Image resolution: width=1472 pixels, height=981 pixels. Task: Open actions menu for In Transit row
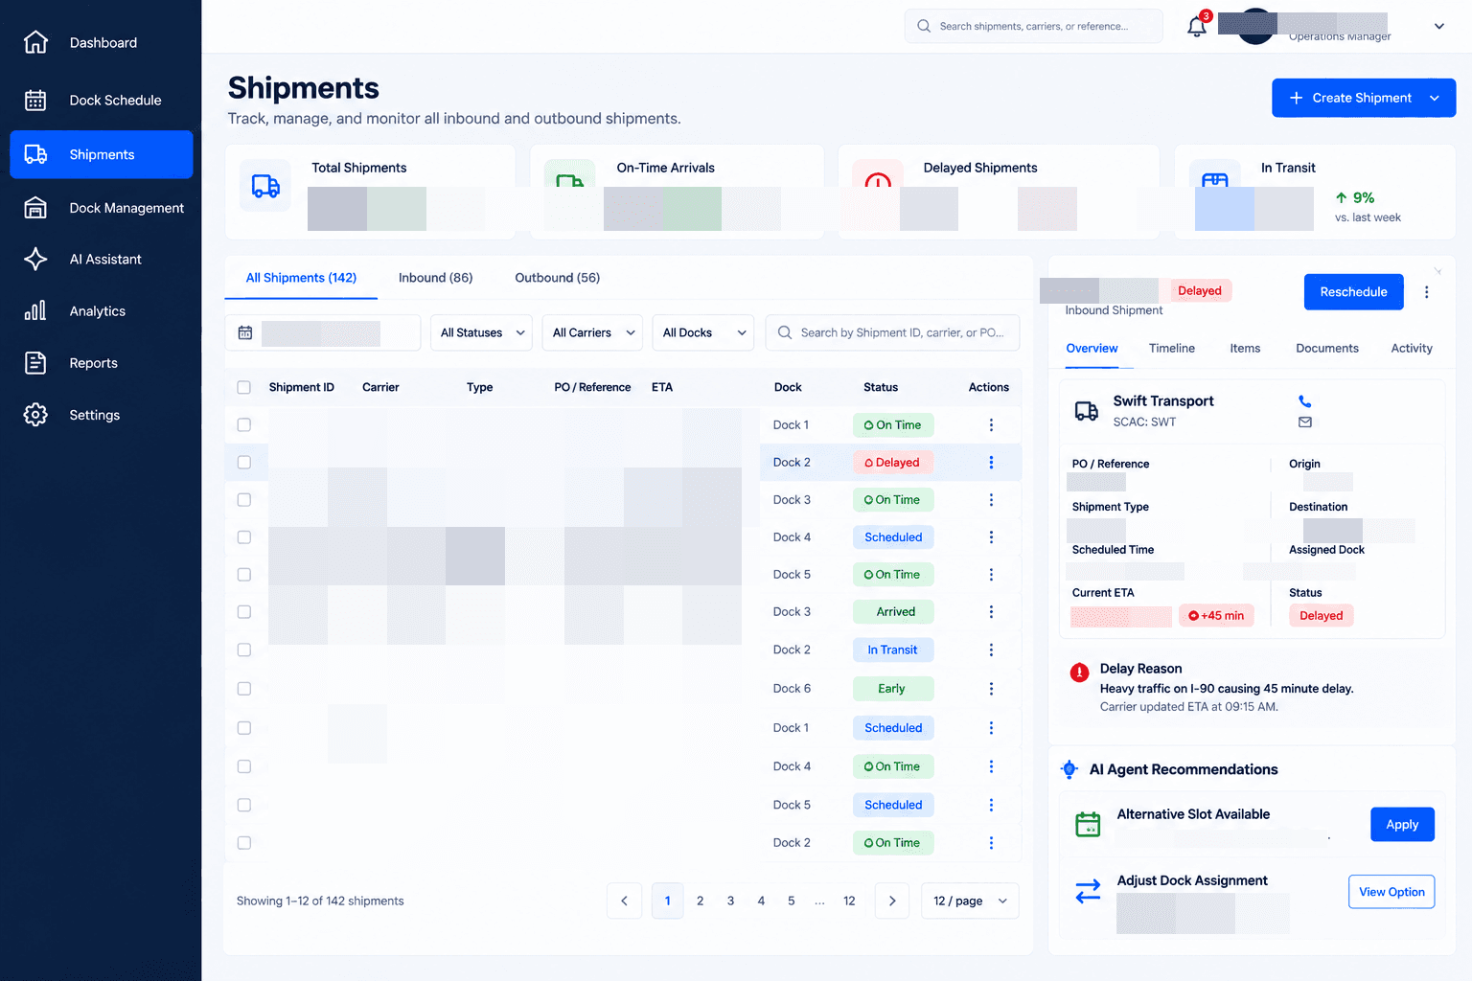coord(991,650)
